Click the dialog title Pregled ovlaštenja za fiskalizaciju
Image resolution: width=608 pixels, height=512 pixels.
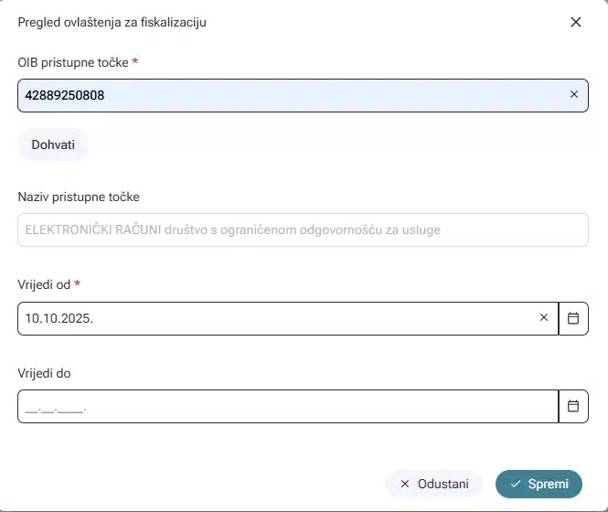(x=112, y=22)
